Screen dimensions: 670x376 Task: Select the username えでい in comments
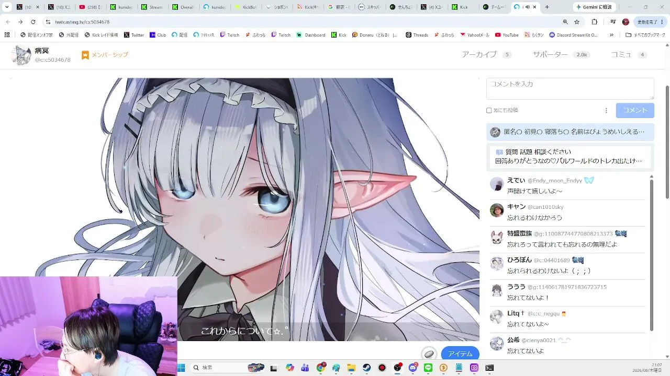[x=516, y=180]
